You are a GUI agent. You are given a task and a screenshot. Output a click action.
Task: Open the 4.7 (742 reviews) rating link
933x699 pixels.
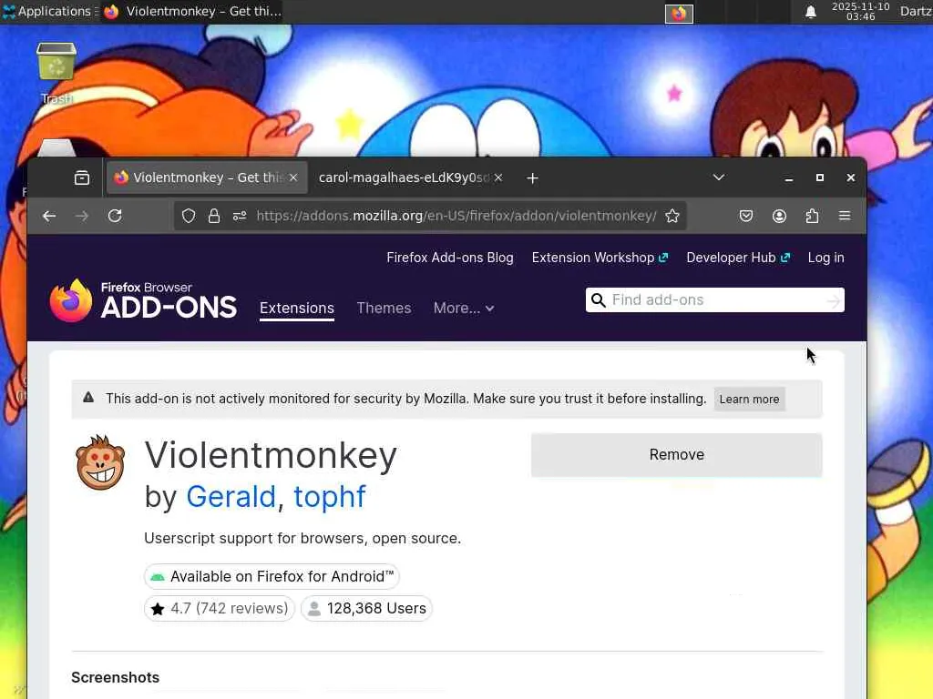pyautogui.click(x=219, y=609)
